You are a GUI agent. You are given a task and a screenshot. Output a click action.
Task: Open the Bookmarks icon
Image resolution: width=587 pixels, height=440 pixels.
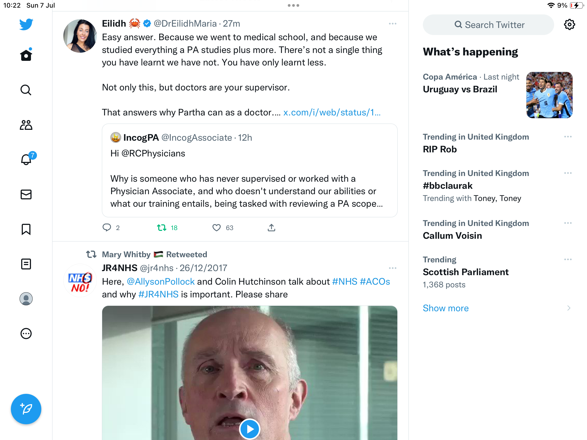click(26, 229)
